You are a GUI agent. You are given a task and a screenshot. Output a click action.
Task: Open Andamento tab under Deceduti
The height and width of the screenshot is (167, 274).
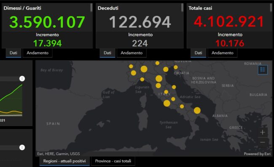pos(132,53)
